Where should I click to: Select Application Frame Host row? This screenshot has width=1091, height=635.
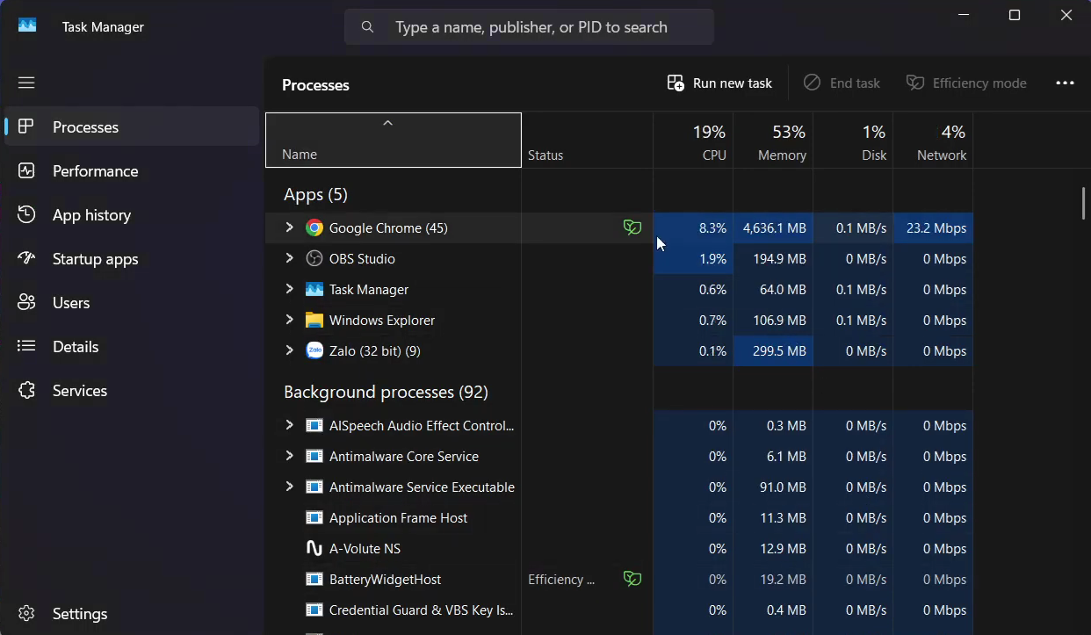coord(619,518)
